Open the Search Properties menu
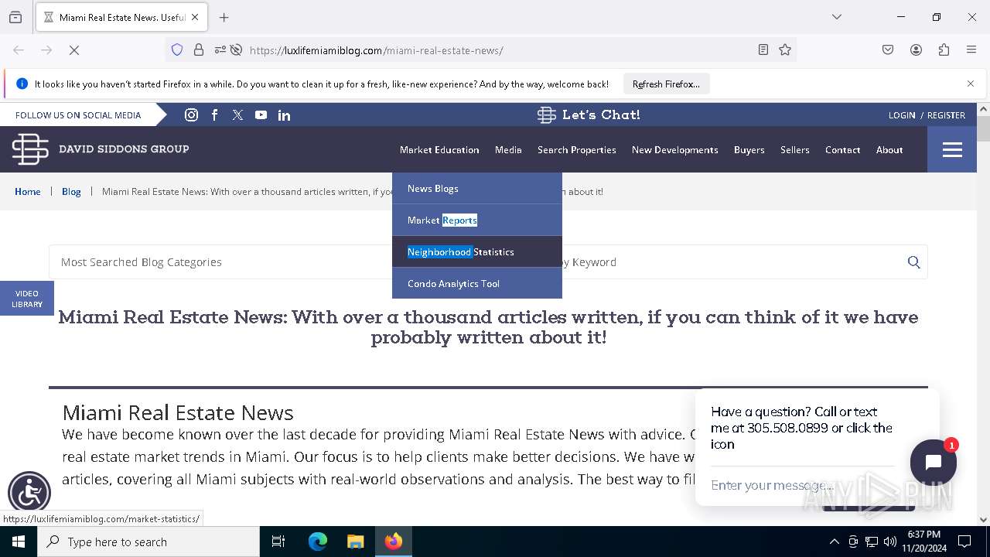 (x=577, y=149)
